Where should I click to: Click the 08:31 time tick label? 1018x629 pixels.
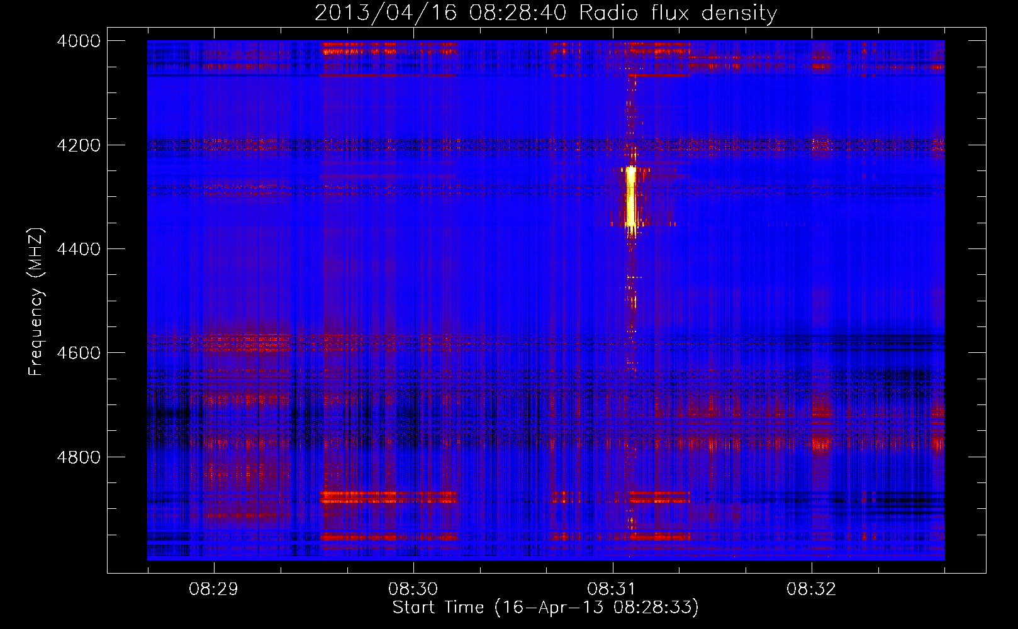coord(612,589)
